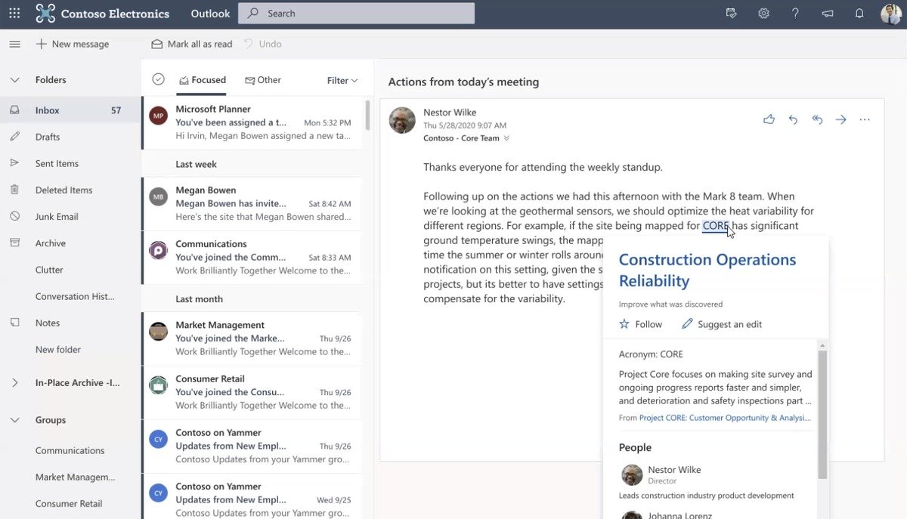Like the email with the thumbs-up icon
Viewport: 907px width, 519px height.
[769, 119]
